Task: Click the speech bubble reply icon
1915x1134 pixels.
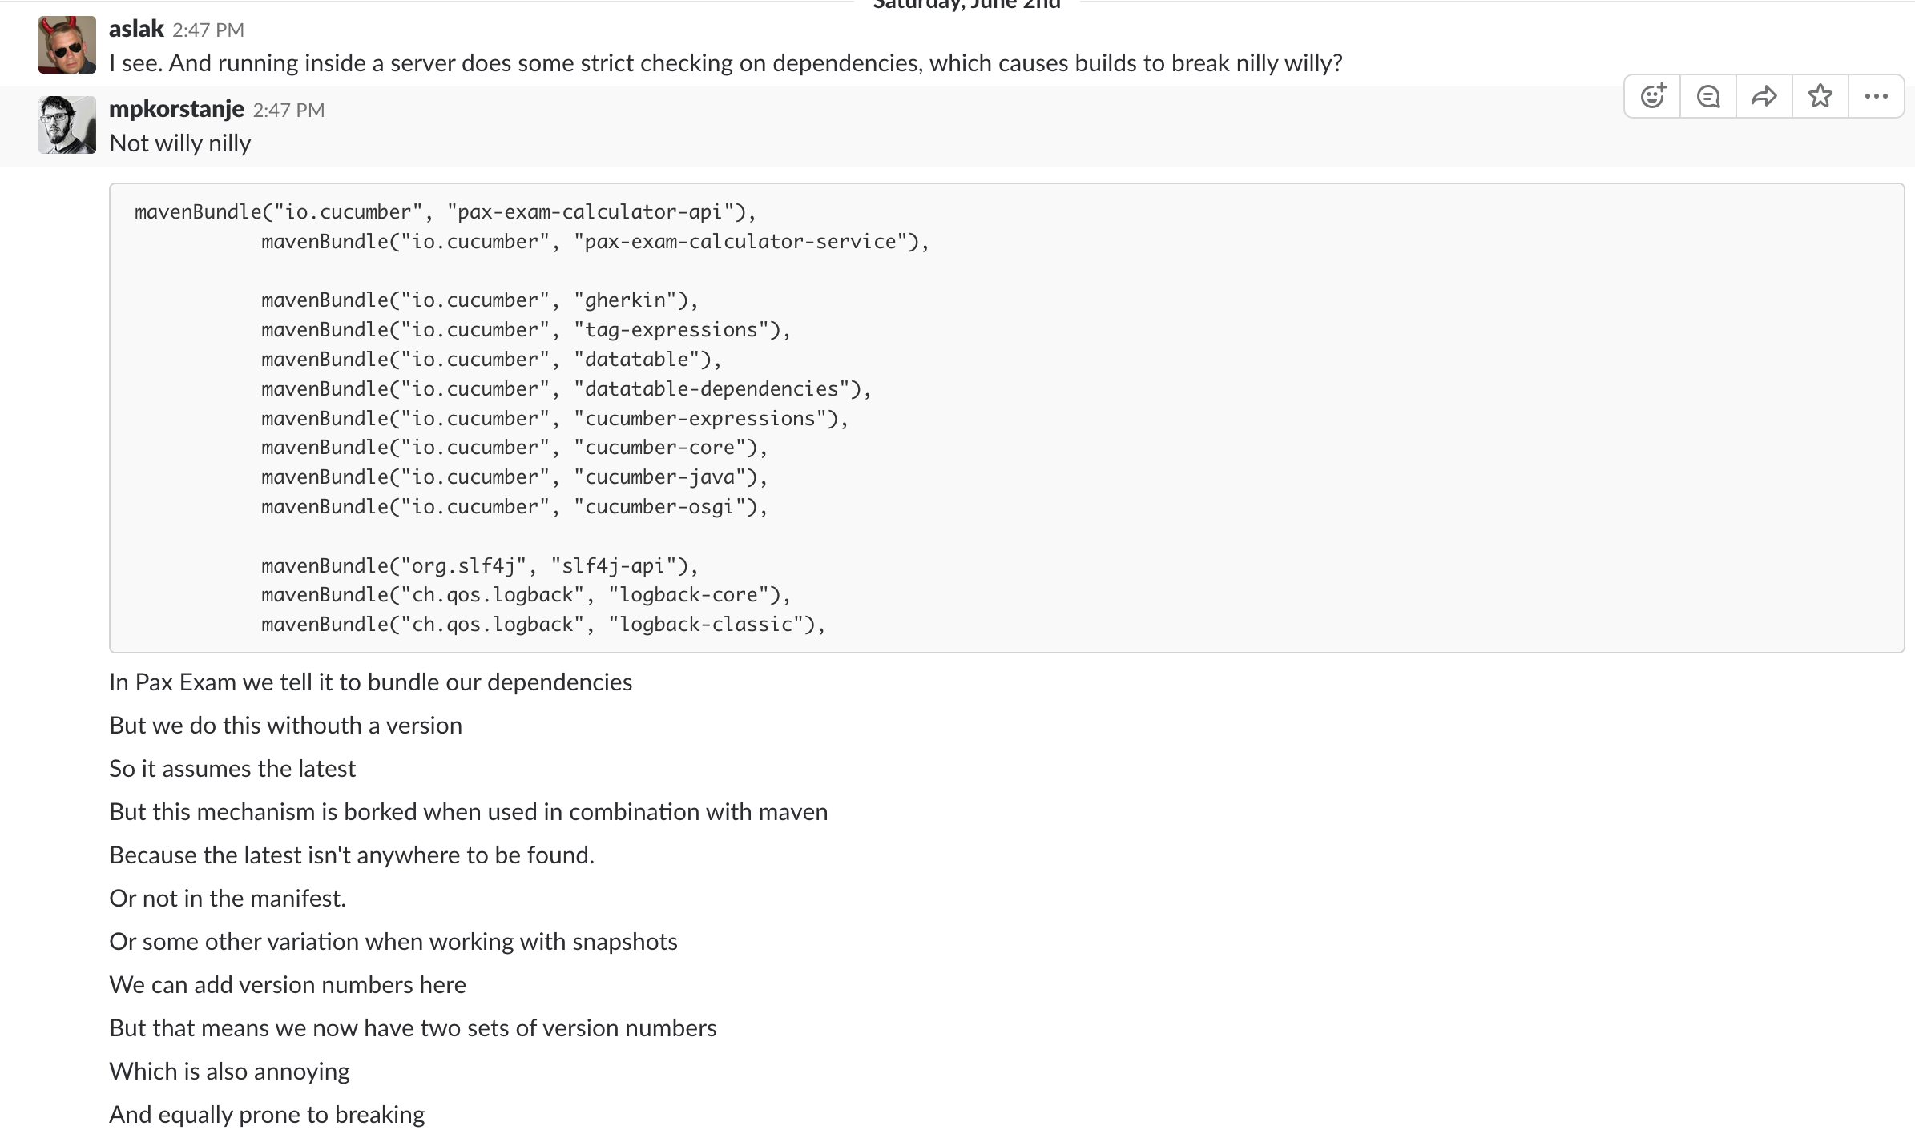Action: point(1707,95)
